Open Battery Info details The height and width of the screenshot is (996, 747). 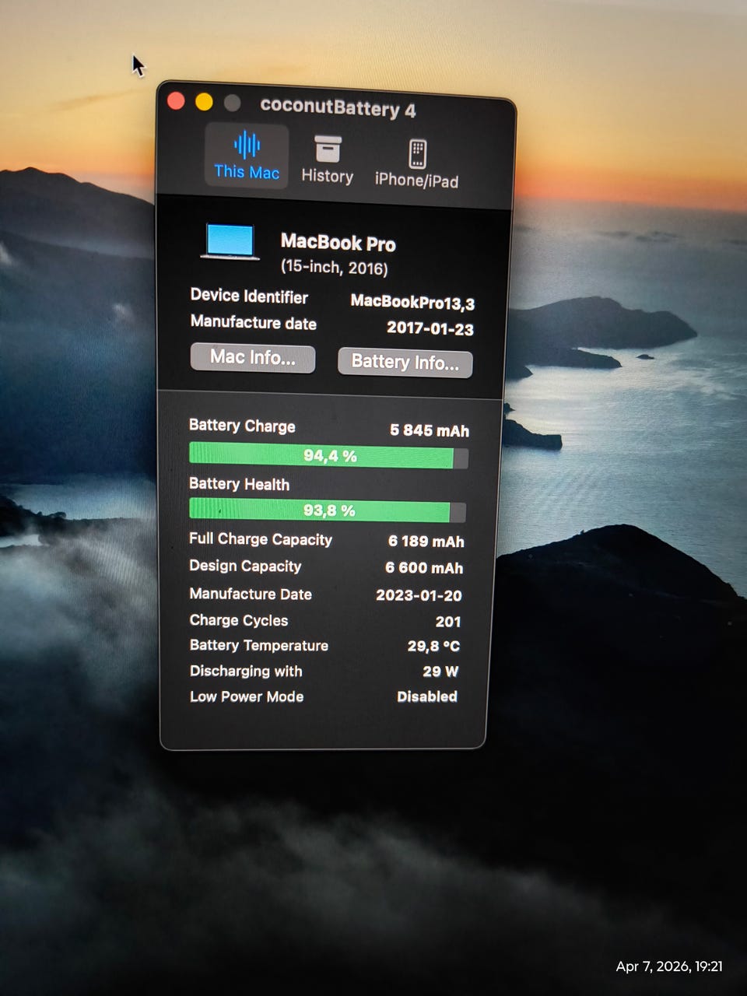(x=405, y=363)
